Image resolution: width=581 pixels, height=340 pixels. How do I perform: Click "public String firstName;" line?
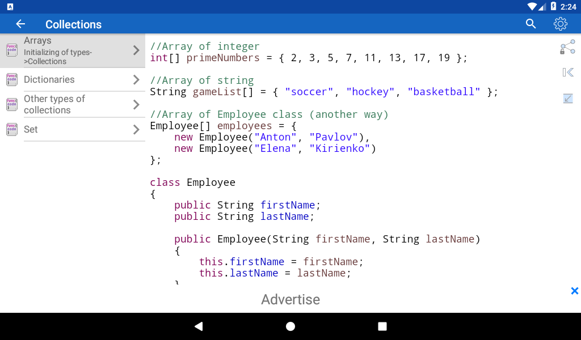pyautogui.click(x=247, y=205)
